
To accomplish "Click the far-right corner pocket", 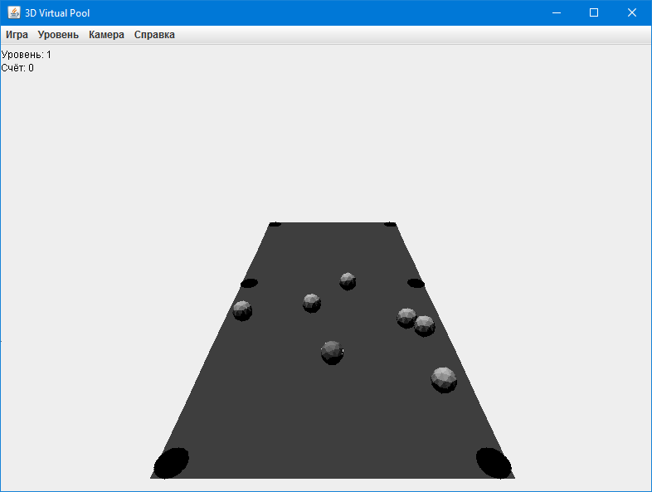I will click(390, 224).
